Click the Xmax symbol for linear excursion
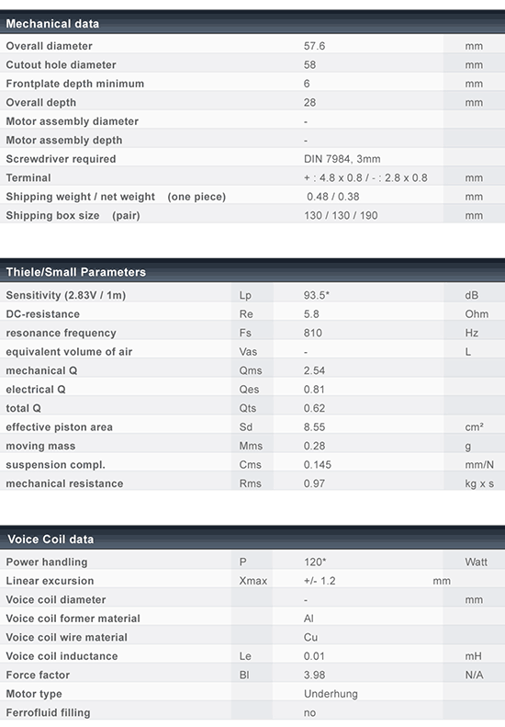Viewport: 505px width, 727px height. coord(253,581)
